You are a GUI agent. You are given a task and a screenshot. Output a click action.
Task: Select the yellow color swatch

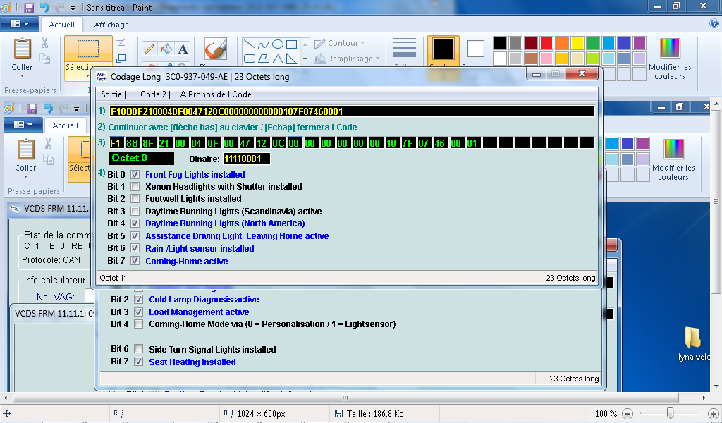pos(577,43)
